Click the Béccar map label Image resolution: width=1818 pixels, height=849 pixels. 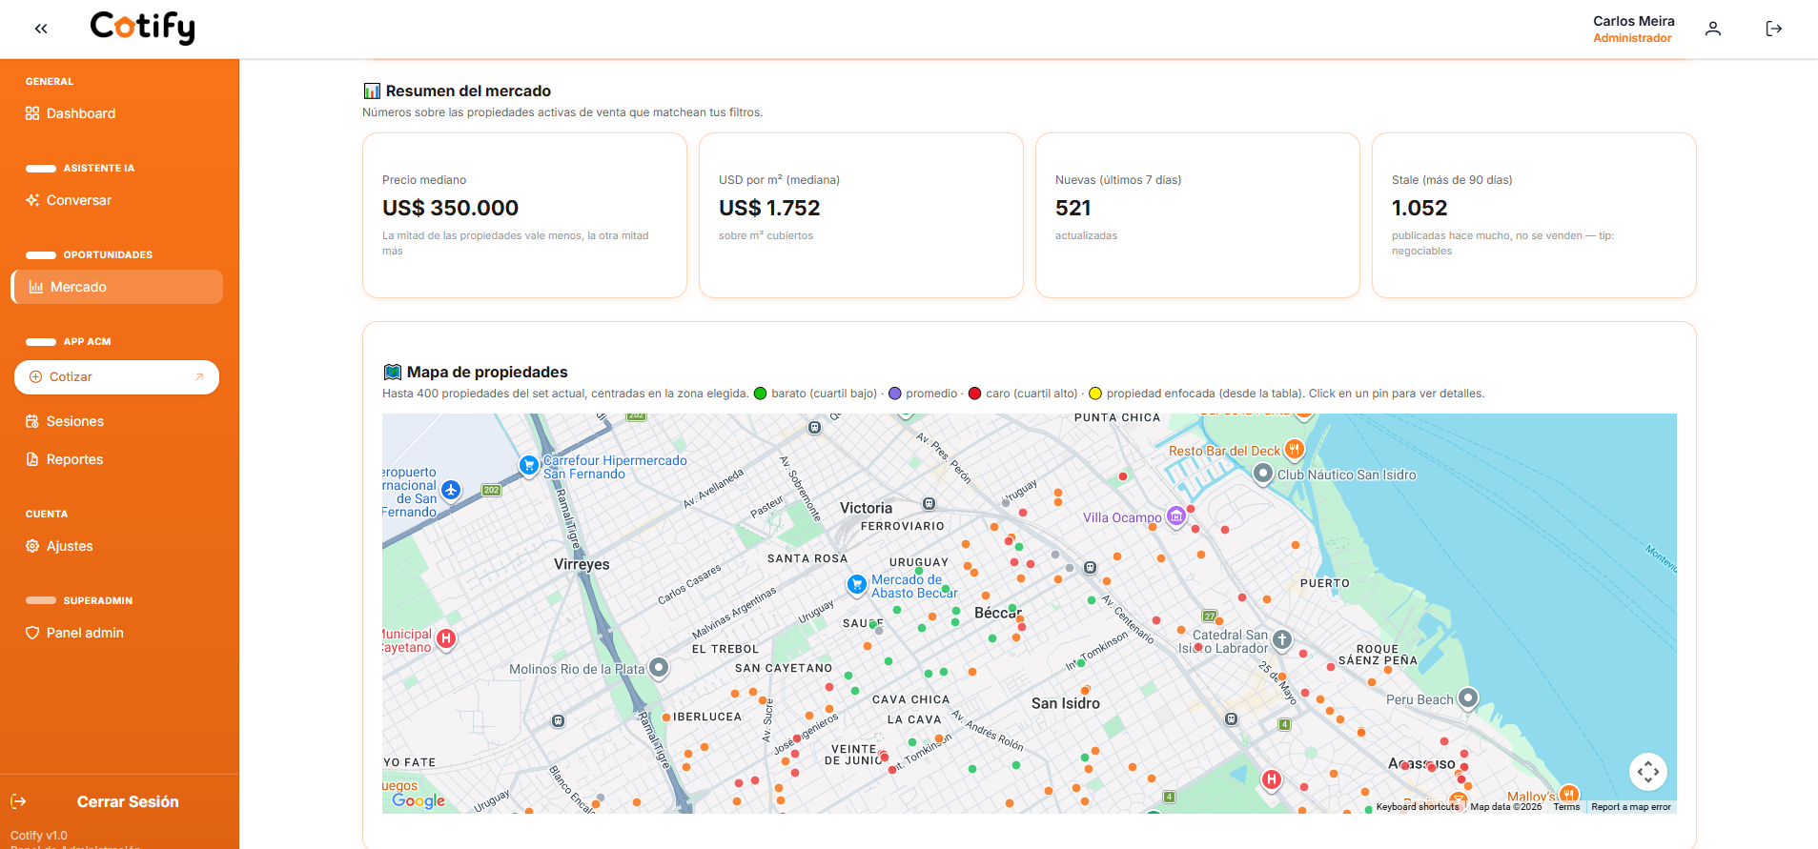[x=997, y=613]
